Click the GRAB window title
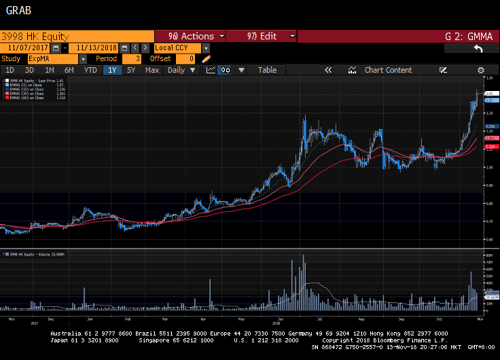This screenshot has height=360, width=500. (18, 10)
